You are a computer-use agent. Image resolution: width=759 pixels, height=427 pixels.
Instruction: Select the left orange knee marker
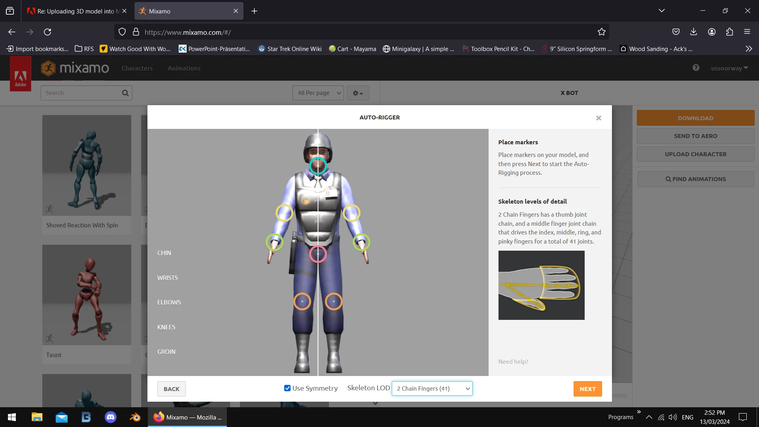point(302,302)
